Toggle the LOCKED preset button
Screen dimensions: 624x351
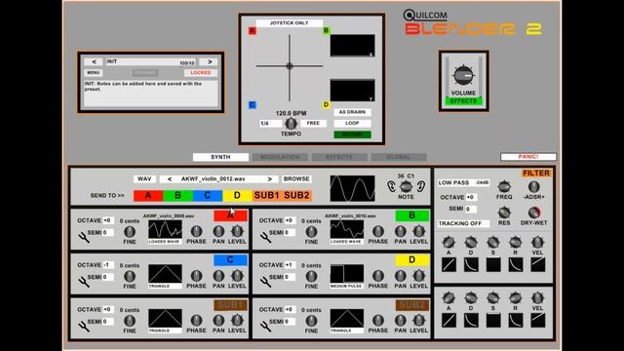click(201, 73)
